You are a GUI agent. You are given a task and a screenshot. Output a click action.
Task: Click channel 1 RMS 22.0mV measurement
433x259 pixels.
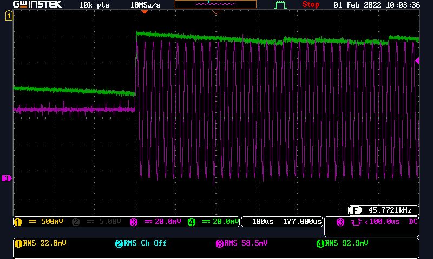click(x=40, y=243)
